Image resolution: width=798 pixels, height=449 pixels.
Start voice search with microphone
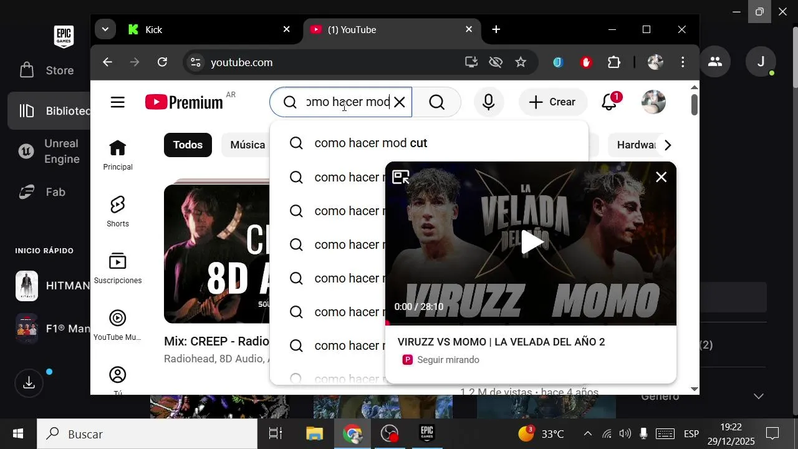pyautogui.click(x=489, y=102)
